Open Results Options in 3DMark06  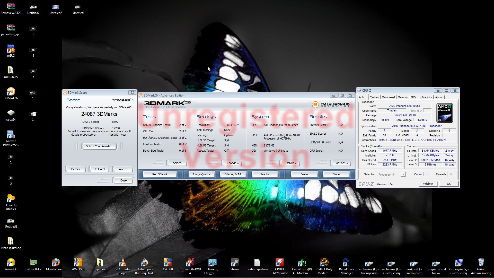coord(341,163)
